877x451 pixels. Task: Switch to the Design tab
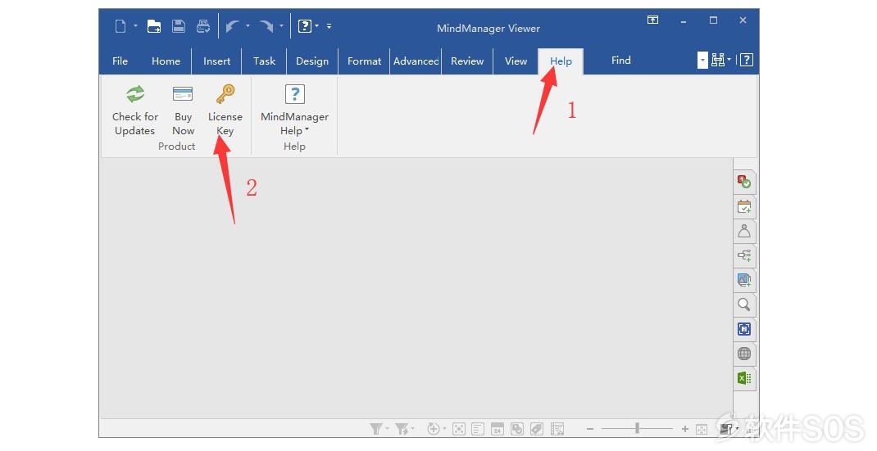(x=312, y=61)
